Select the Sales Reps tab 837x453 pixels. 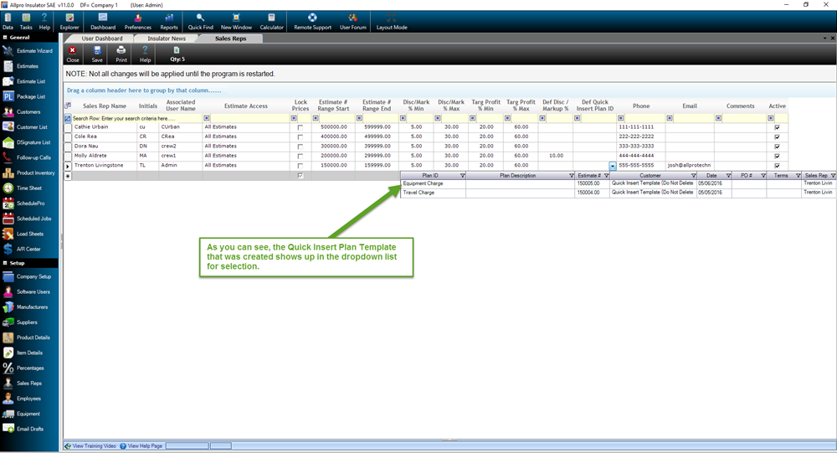(x=231, y=39)
